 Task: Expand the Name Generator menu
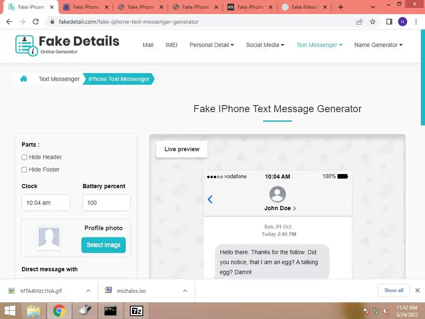[x=379, y=45]
